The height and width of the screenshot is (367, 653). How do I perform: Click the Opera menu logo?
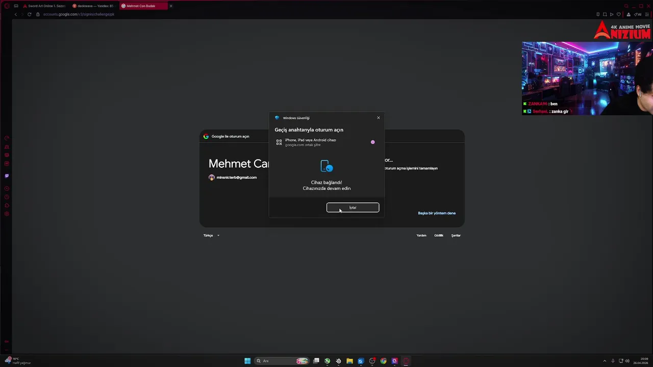pos(7,6)
